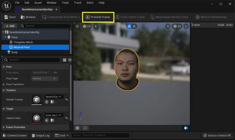Collapse the NewMetaHumanIdentity tree root

point(3,32)
